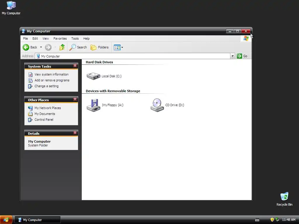Image resolution: width=299 pixels, height=224 pixels.
Task: Click the My Documents folder icon
Action: click(30, 114)
